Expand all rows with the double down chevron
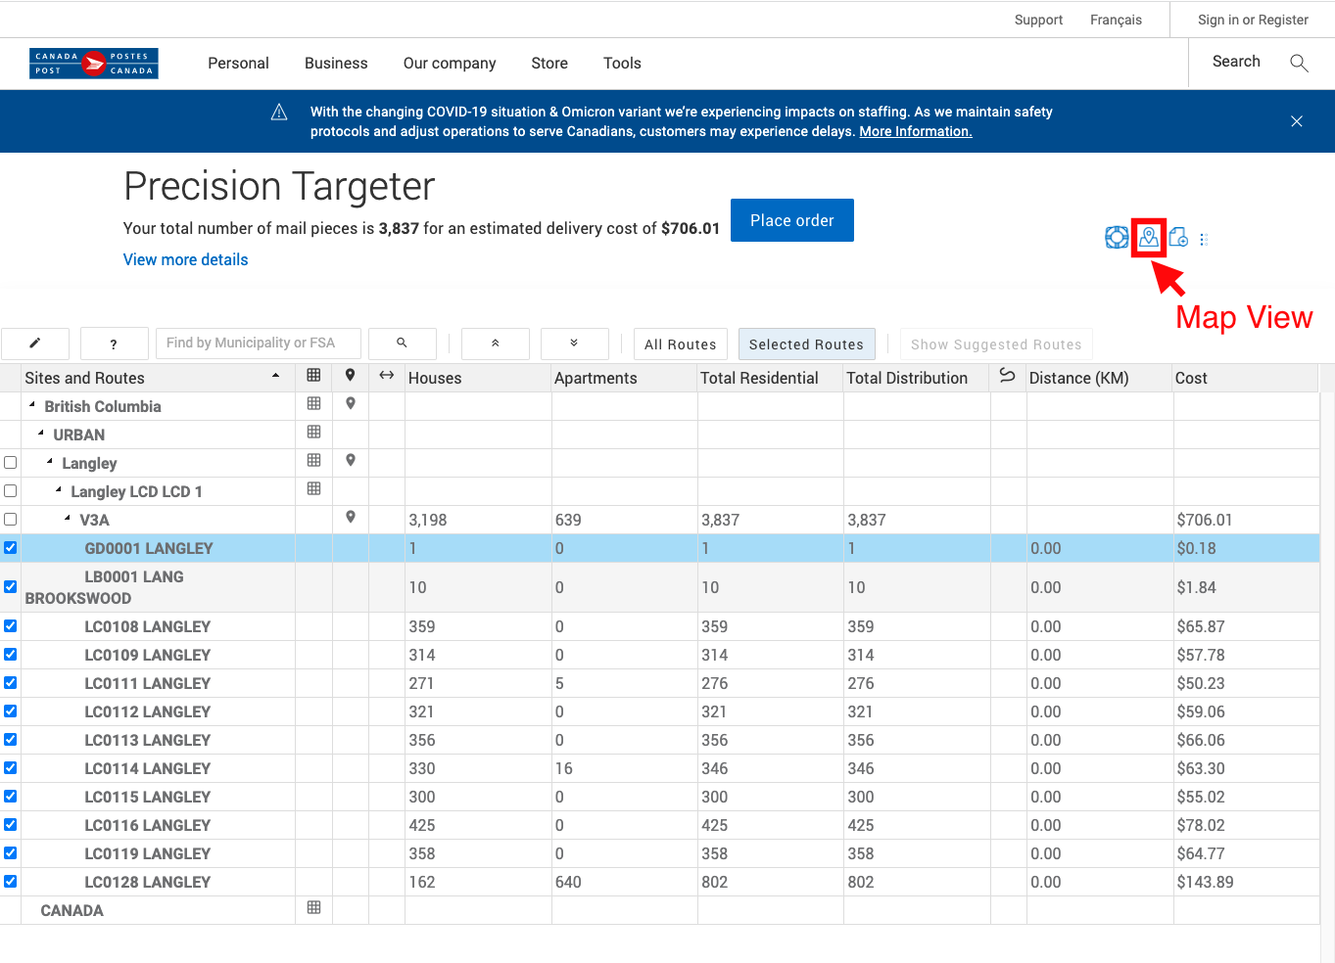The width and height of the screenshot is (1335, 963). (574, 344)
